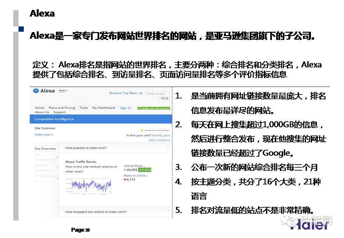Click the faded Sites Linking In sidebar item
The image size is (344, 238).
(44, 178)
